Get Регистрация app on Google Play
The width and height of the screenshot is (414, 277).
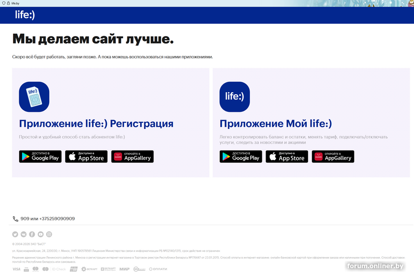point(40,156)
